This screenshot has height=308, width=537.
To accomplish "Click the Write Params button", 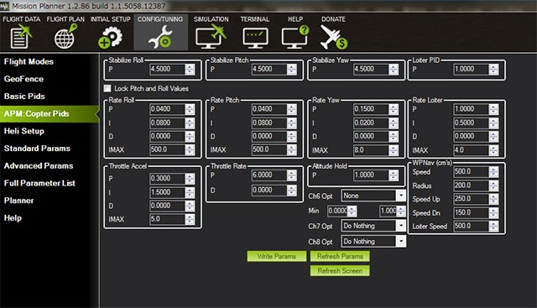I will tap(276, 256).
